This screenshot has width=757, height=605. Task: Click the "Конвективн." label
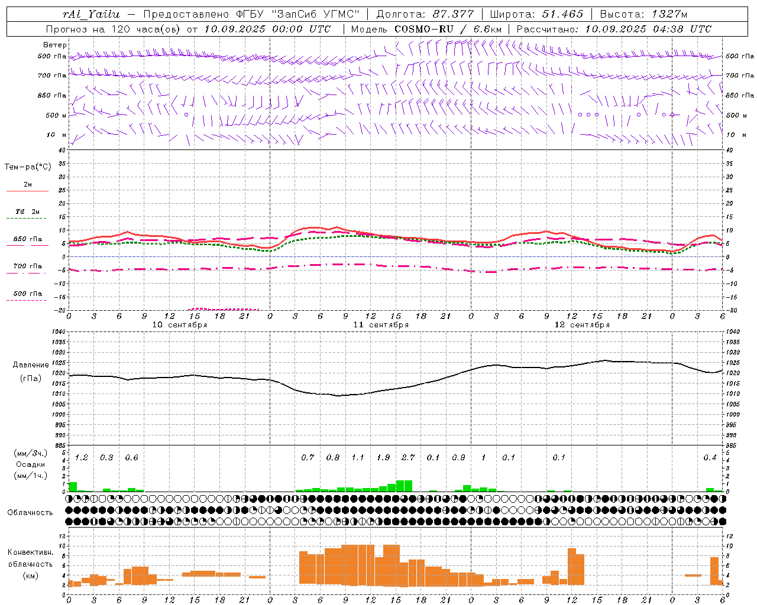[31, 552]
